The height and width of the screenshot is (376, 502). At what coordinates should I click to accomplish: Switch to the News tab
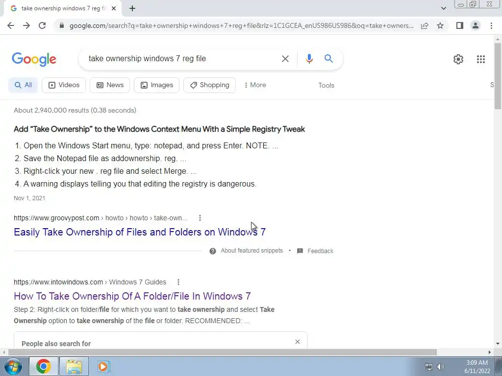click(x=110, y=85)
